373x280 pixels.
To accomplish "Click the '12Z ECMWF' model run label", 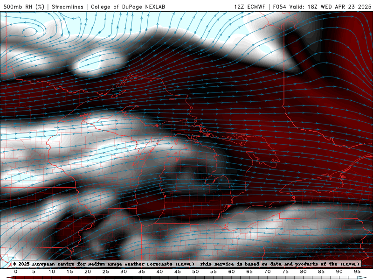I will pyautogui.click(x=249, y=7).
